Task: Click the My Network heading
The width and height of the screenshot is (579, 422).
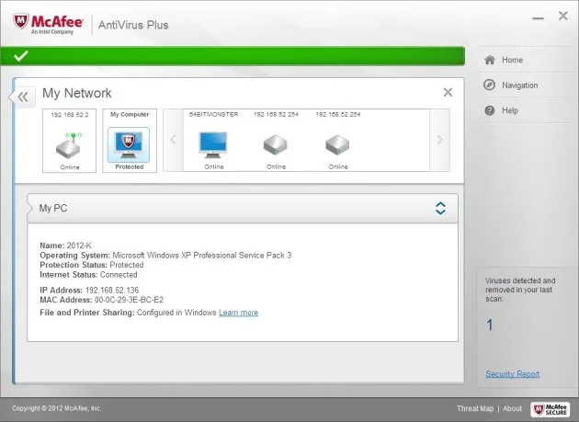Action: 77,93
